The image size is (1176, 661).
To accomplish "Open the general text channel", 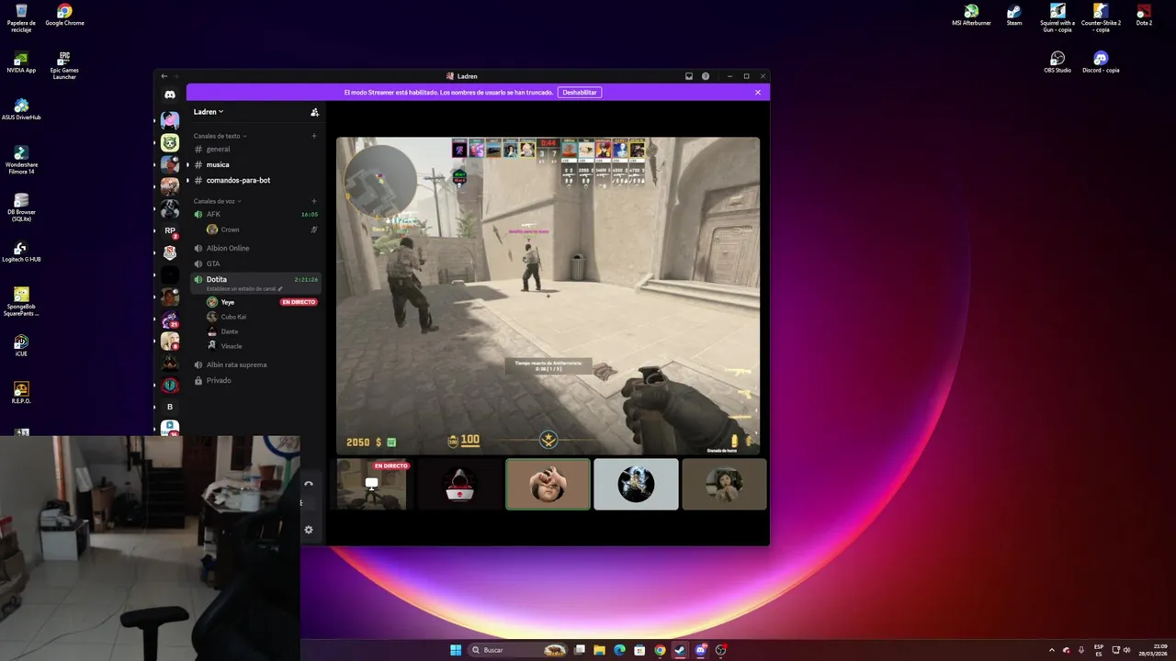I will click(255, 149).
